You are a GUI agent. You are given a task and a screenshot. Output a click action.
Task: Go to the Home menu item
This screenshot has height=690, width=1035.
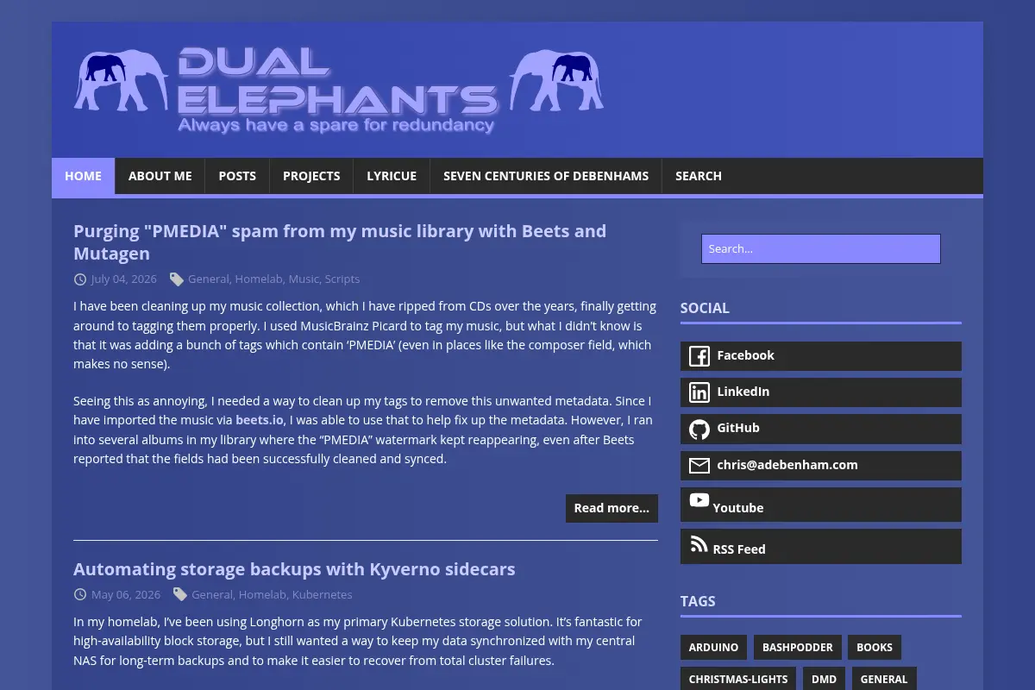point(84,176)
